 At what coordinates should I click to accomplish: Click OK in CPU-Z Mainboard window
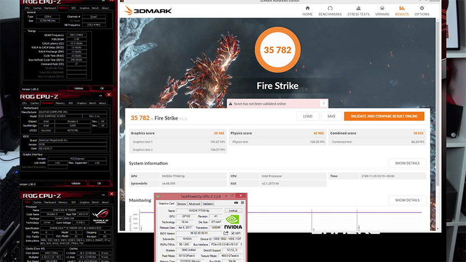pyautogui.click(x=99, y=183)
